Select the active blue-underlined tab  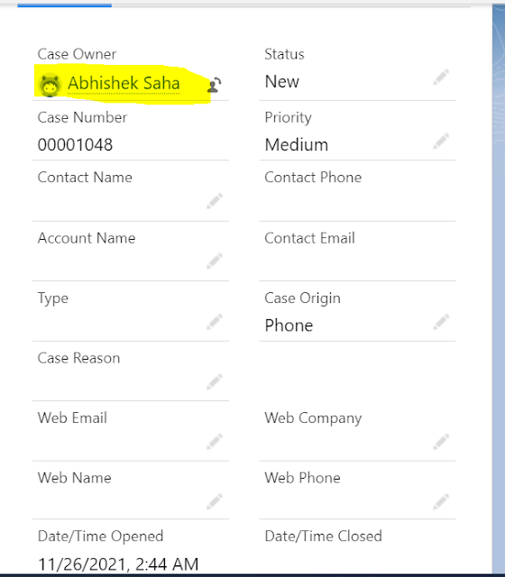[x=64, y=5]
